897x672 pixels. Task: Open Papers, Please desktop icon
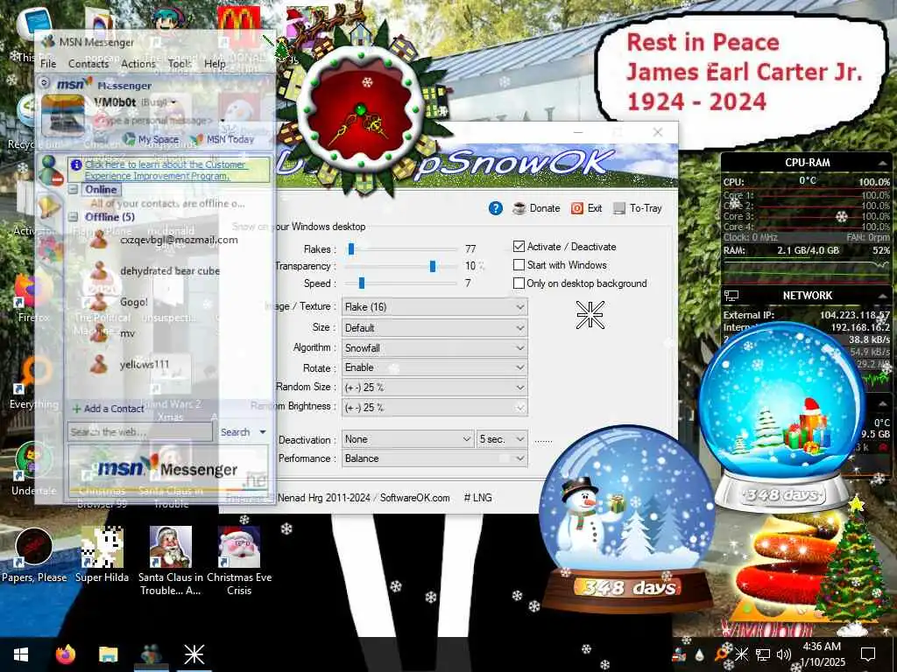[34, 556]
